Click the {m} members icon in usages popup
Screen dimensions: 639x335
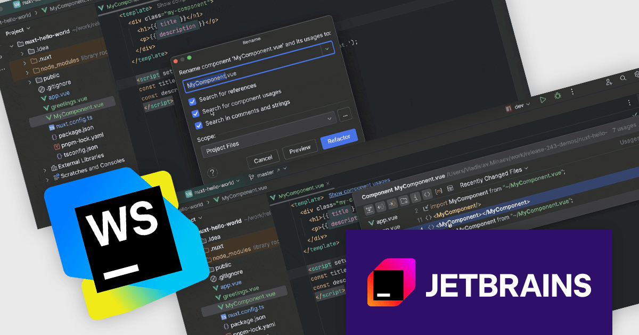[439, 191]
